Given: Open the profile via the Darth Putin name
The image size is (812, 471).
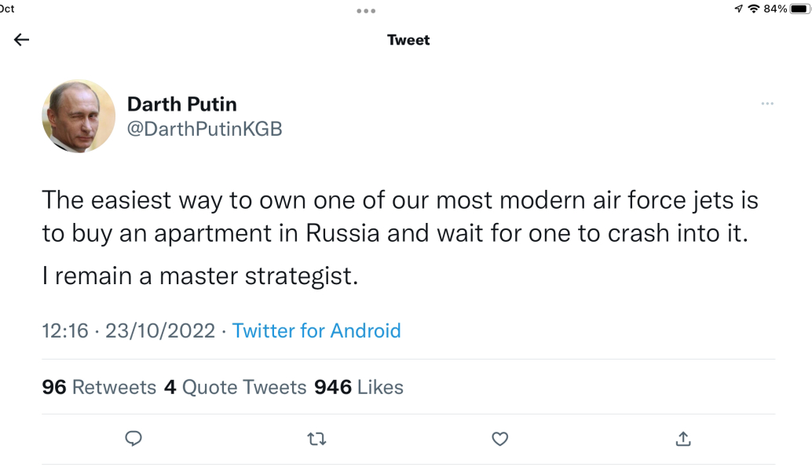Looking at the screenshot, I should click(181, 104).
